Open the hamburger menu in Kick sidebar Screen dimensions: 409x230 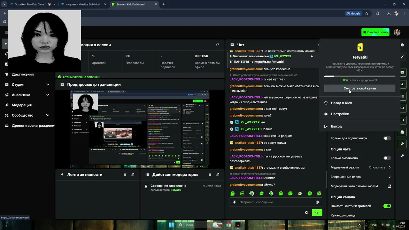(6, 32)
